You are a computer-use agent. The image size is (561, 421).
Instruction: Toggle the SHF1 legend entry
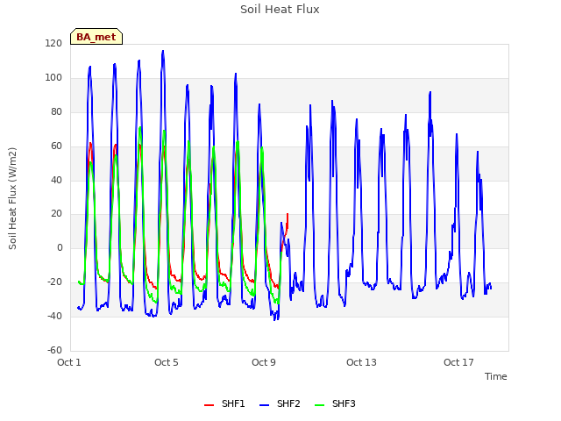click(x=224, y=403)
